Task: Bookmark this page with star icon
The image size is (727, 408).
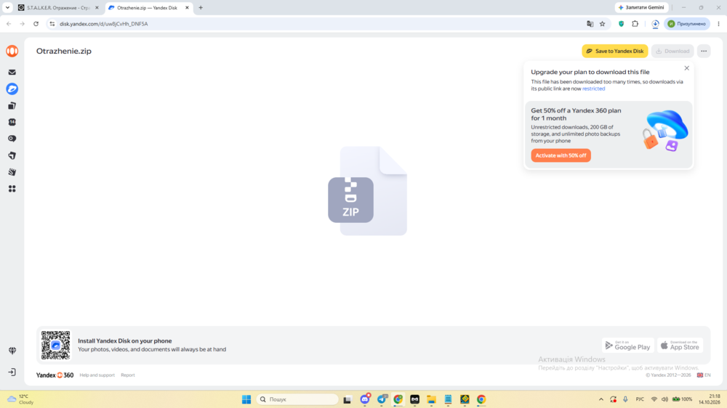Action: click(x=602, y=24)
